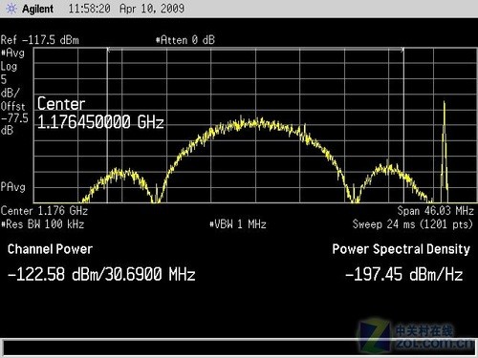Select the Center 1.176450000 GHz entry field
This screenshot has height=358, width=478.
(100, 113)
